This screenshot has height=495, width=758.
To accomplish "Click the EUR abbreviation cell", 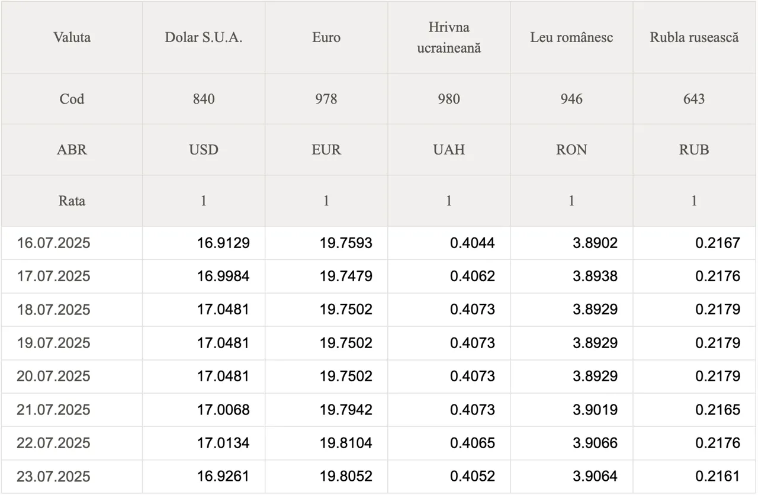I will 326,150.
